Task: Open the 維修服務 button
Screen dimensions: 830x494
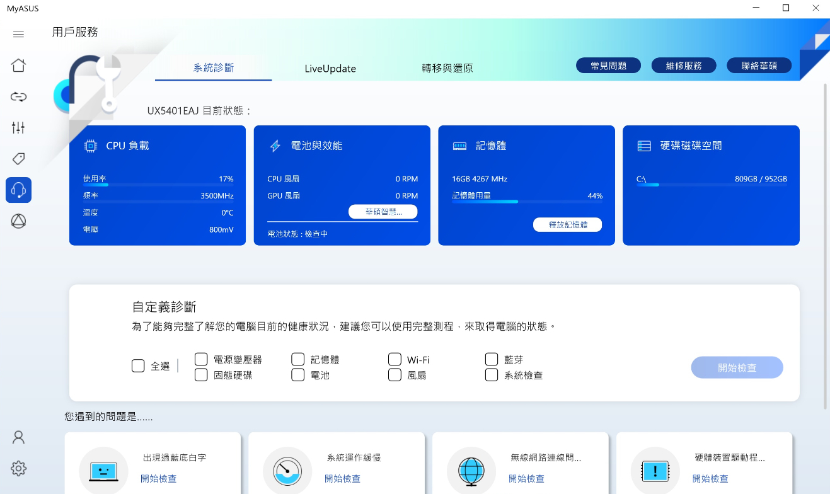Action: click(x=684, y=66)
